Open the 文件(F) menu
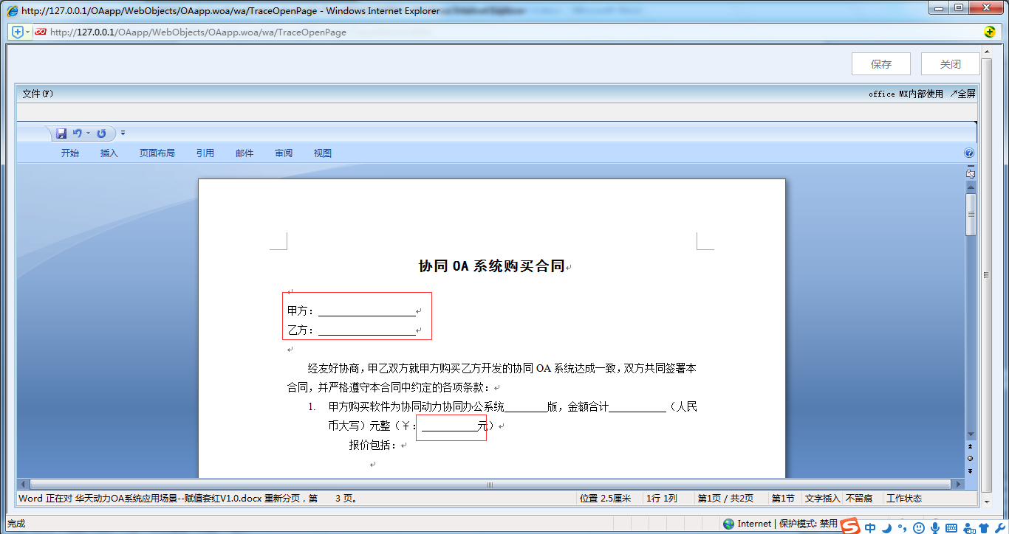Image resolution: width=1009 pixels, height=534 pixels. pos(38,94)
